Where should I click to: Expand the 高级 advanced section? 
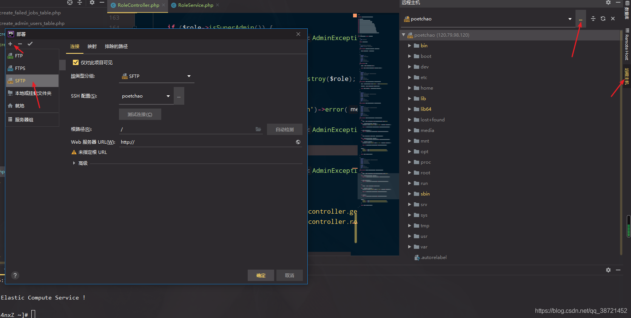click(74, 163)
